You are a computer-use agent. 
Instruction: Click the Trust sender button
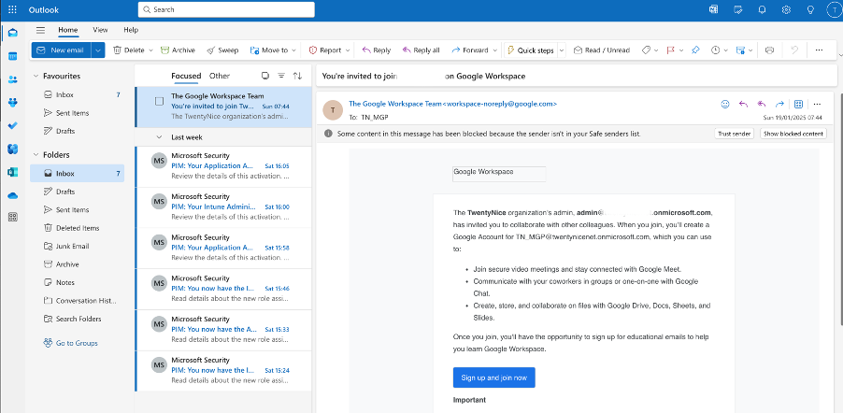click(x=735, y=134)
